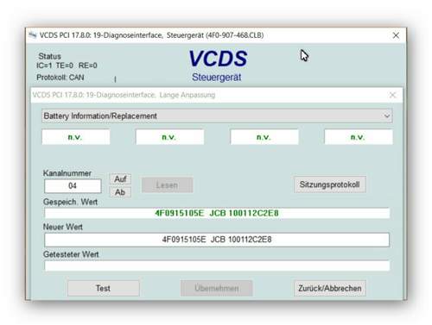Click the IC=1 TE=0 RE=0 status text
Screen dimensions: 432x325
[x=67, y=66]
